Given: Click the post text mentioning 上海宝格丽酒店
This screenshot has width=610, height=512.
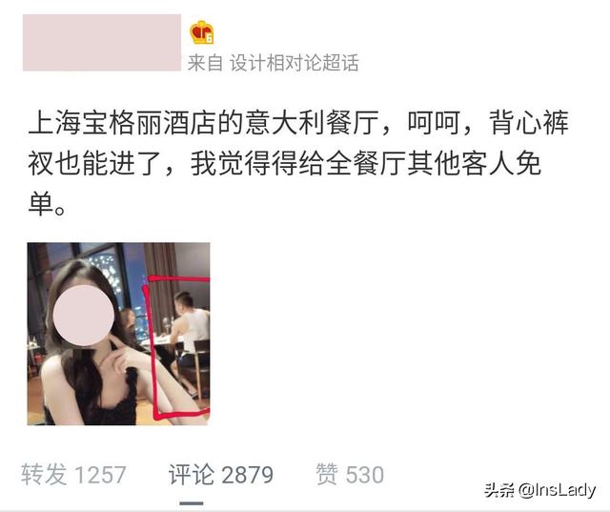Looking at the screenshot, I should coord(297,163).
